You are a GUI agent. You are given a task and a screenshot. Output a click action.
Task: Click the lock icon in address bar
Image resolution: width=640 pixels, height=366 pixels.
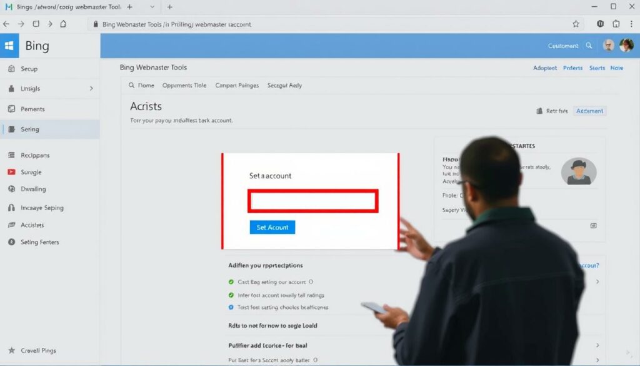[x=96, y=24]
